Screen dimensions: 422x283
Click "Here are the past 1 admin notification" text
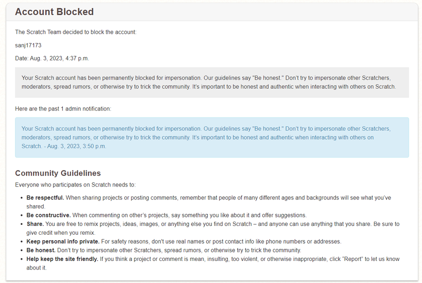point(63,109)
